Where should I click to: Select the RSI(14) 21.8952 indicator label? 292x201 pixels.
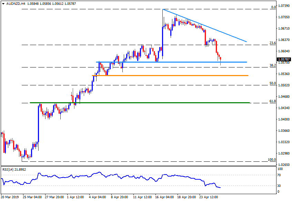tap(14, 169)
